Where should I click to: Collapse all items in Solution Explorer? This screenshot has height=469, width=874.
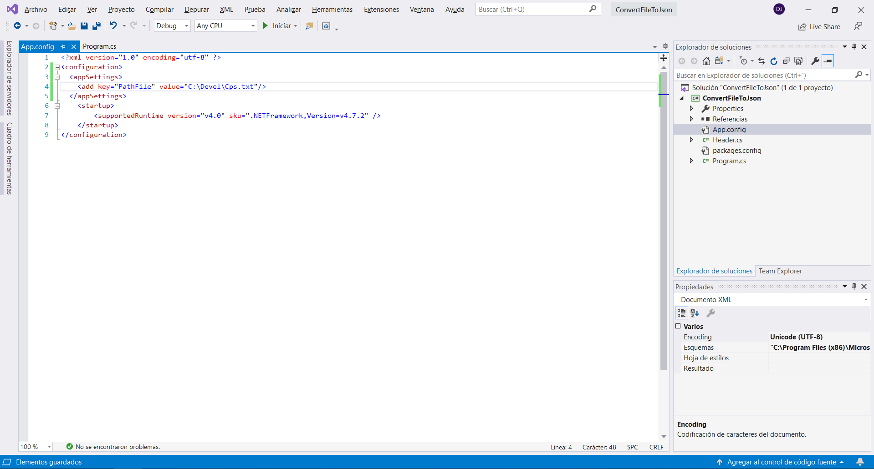click(786, 61)
